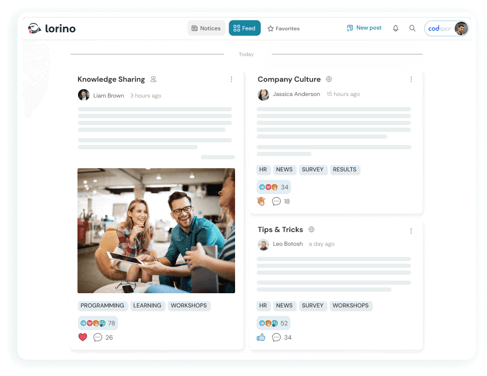Click the Favorites star icon

270,28
